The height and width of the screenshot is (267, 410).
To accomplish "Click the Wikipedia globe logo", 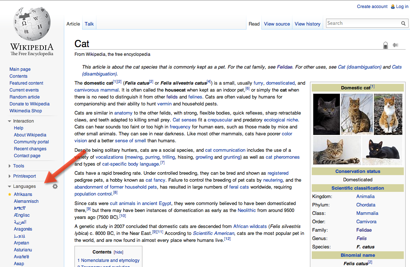I will coord(32,24).
